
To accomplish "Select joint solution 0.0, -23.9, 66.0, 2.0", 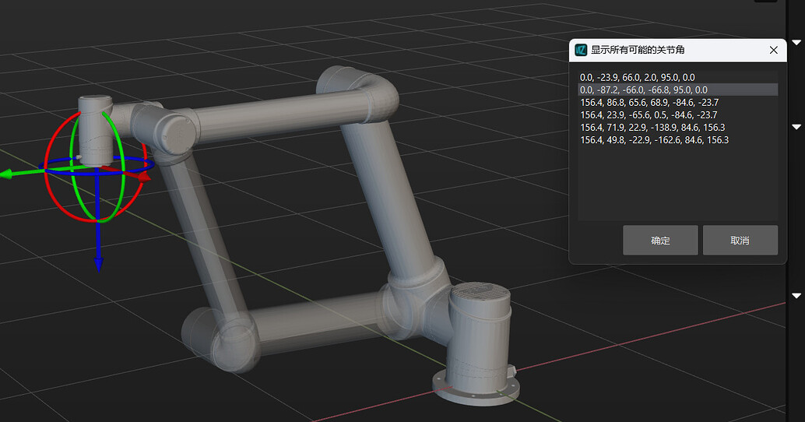I will tap(637, 78).
